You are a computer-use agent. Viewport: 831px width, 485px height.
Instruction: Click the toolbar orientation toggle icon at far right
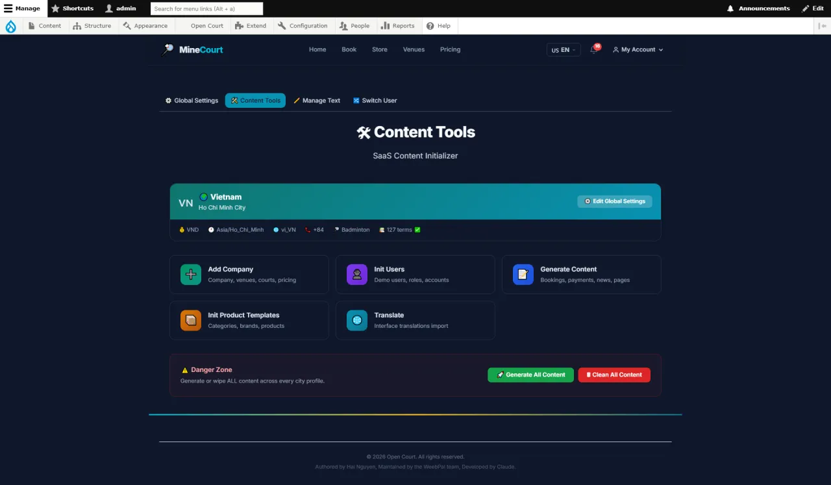tap(823, 26)
